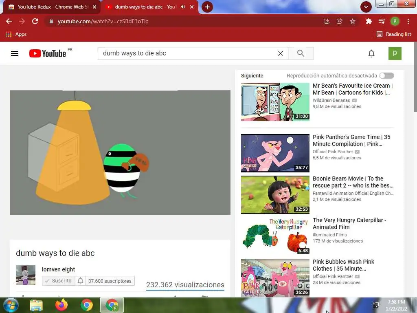Open The Very Hungry Caterpillar thumbnail
This screenshot has width=417, height=313.
point(275,236)
